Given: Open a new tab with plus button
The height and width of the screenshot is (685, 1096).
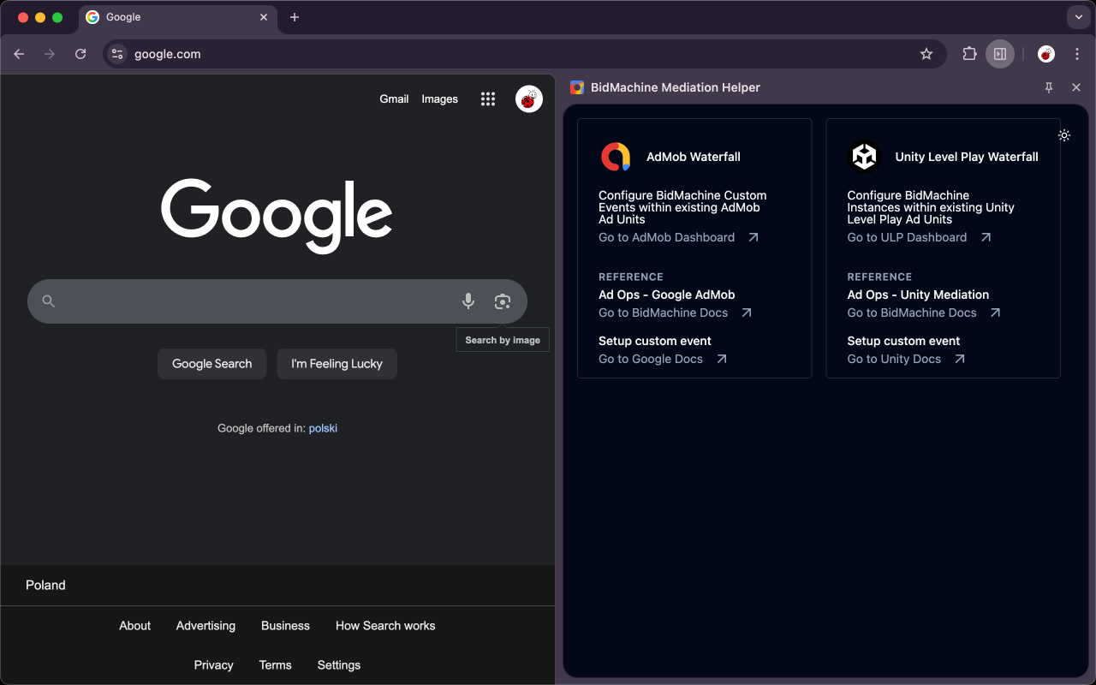Looking at the screenshot, I should click(295, 17).
